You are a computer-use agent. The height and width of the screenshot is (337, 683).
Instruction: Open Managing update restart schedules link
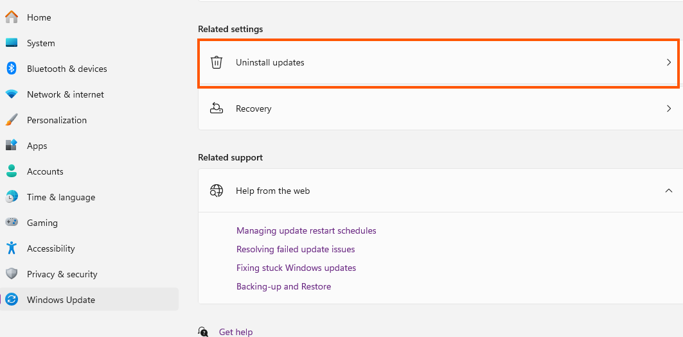(306, 230)
